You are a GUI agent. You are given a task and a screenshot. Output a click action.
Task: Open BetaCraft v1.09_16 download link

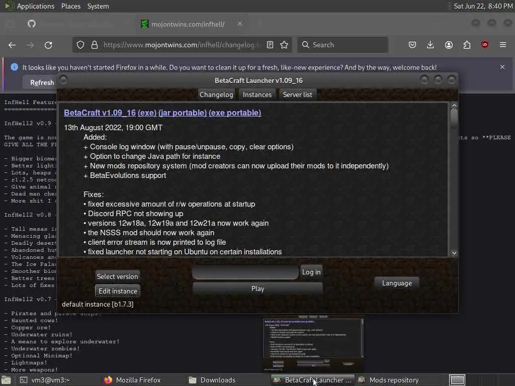(100, 113)
